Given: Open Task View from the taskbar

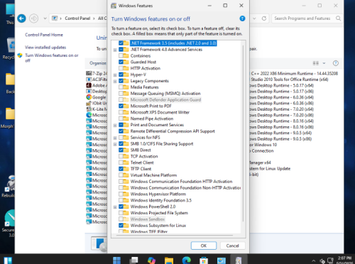Looking at the screenshot, I should coord(134,260).
